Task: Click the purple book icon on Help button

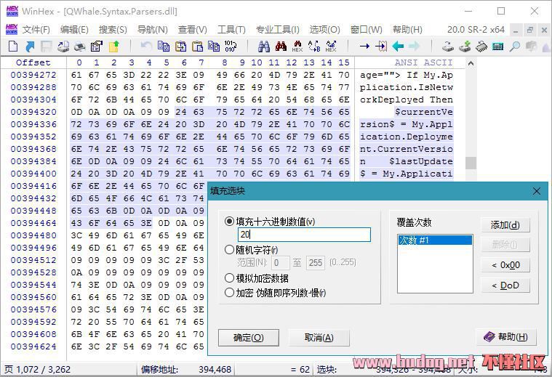Action: 489,336
